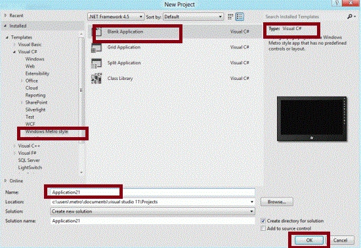Select the Grid Application template icon
Image resolution: width=361 pixels, height=248 pixels.
(x=96, y=48)
